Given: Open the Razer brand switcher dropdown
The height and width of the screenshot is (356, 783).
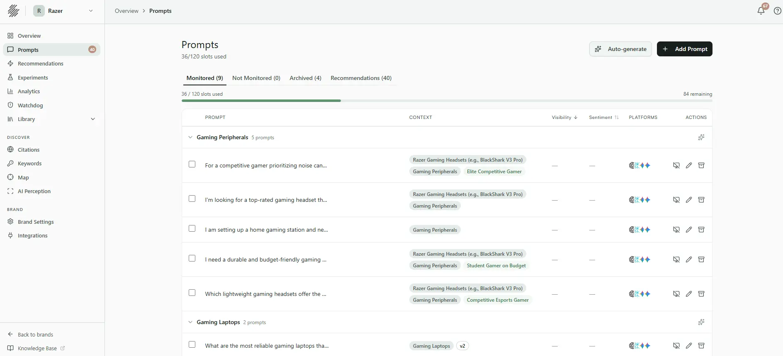Looking at the screenshot, I should point(64,11).
